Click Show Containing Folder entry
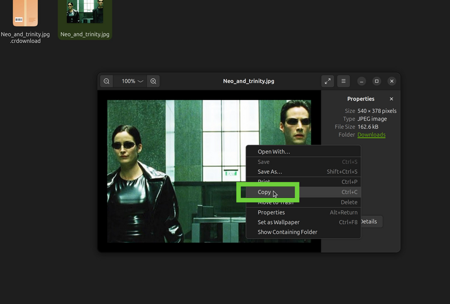The height and width of the screenshot is (304, 450). click(x=287, y=232)
